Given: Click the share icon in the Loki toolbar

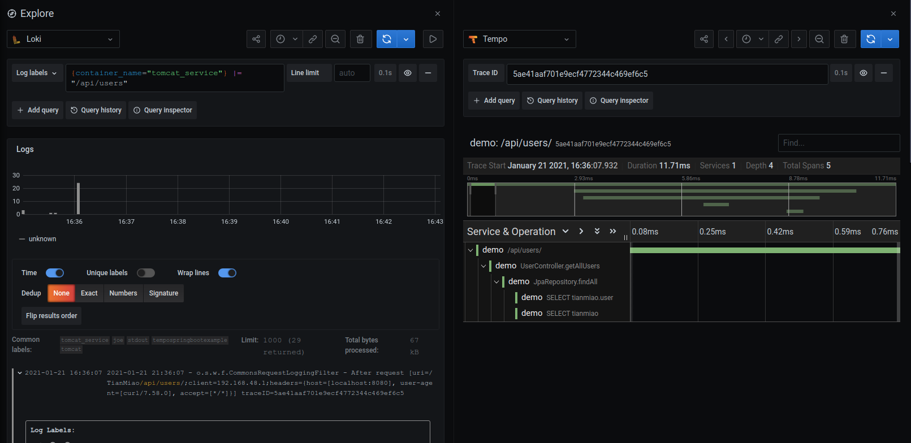Looking at the screenshot, I should click(x=256, y=39).
